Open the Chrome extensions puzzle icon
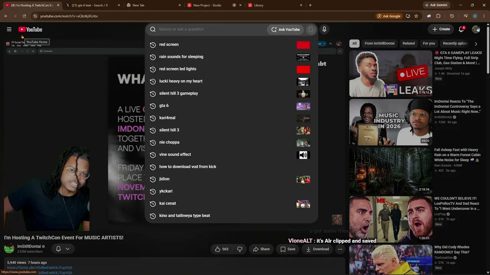This screenshot has height=275, width=490. point(438,16)
